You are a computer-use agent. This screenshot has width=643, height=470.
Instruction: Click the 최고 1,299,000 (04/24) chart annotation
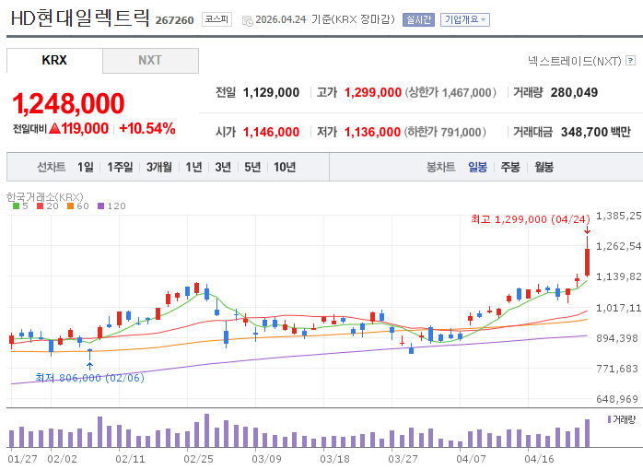(531, 219)
